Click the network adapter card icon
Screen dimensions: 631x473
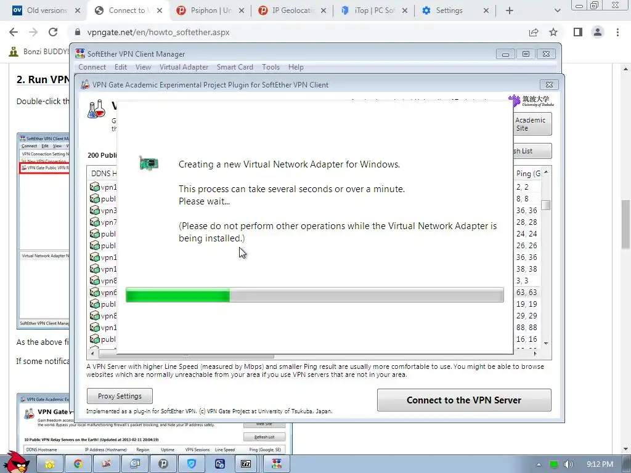149,163
